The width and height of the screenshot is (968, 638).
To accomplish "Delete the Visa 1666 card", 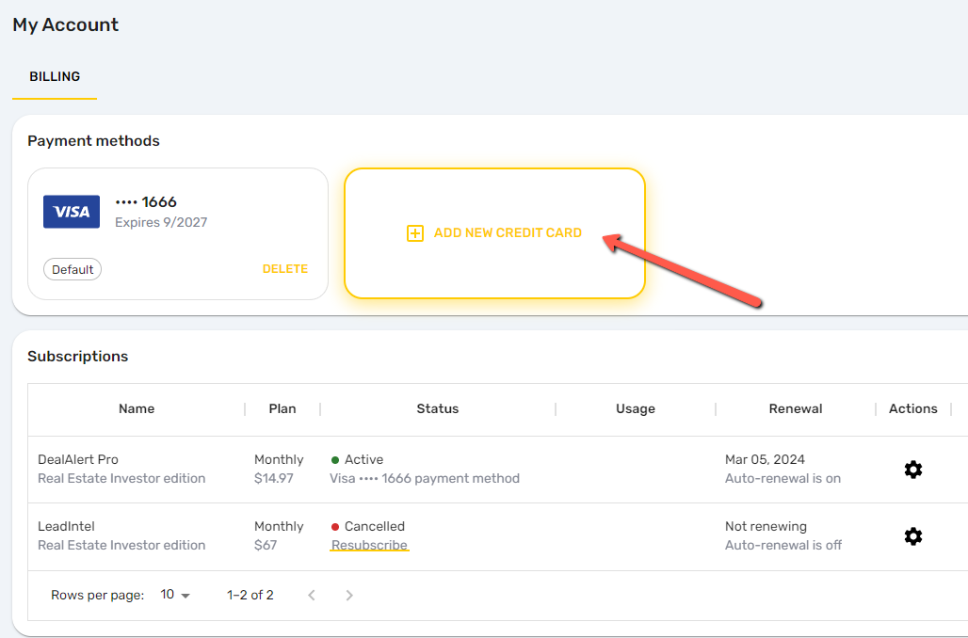I will pos(285,269).
